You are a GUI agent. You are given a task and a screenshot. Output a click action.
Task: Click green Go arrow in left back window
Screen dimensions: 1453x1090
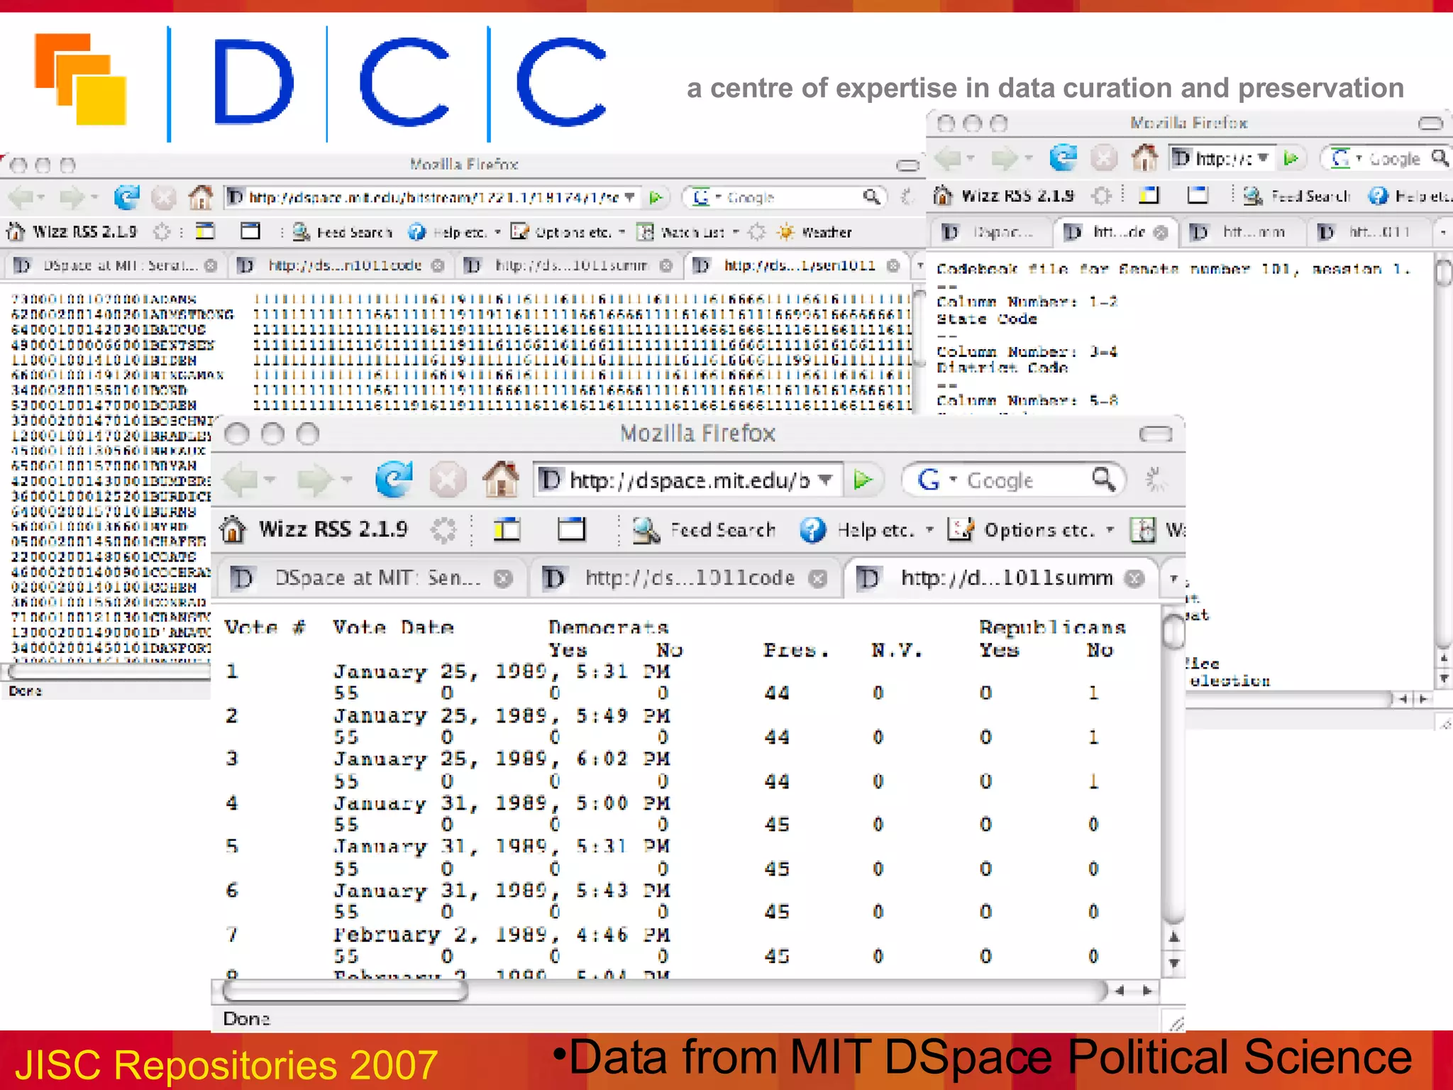[656, 197]
